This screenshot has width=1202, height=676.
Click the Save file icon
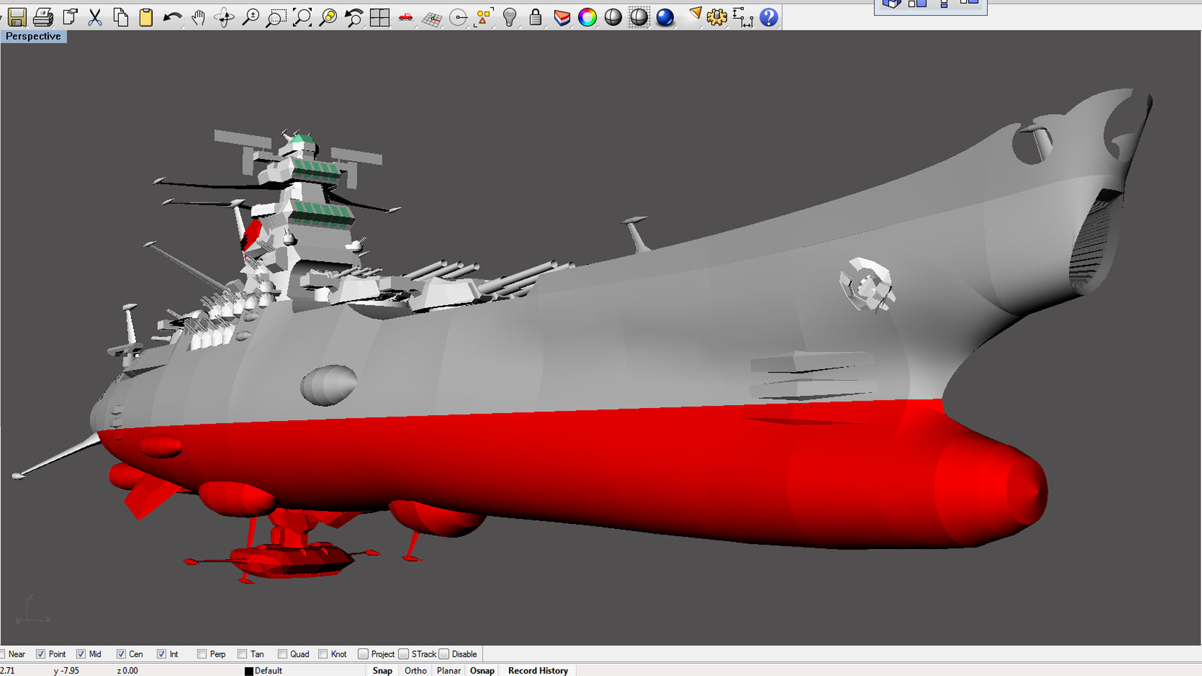(17, 17)
